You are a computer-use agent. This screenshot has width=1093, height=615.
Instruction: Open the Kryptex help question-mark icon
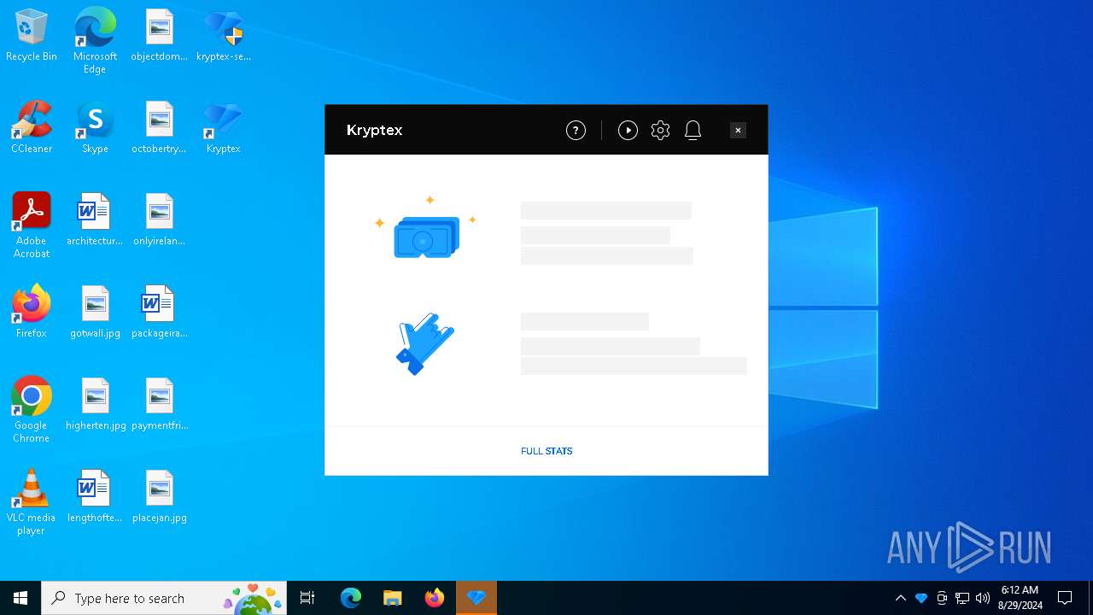coord(576,130)
